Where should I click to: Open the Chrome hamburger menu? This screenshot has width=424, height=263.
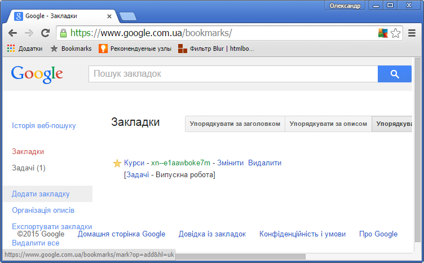[412, 33]
